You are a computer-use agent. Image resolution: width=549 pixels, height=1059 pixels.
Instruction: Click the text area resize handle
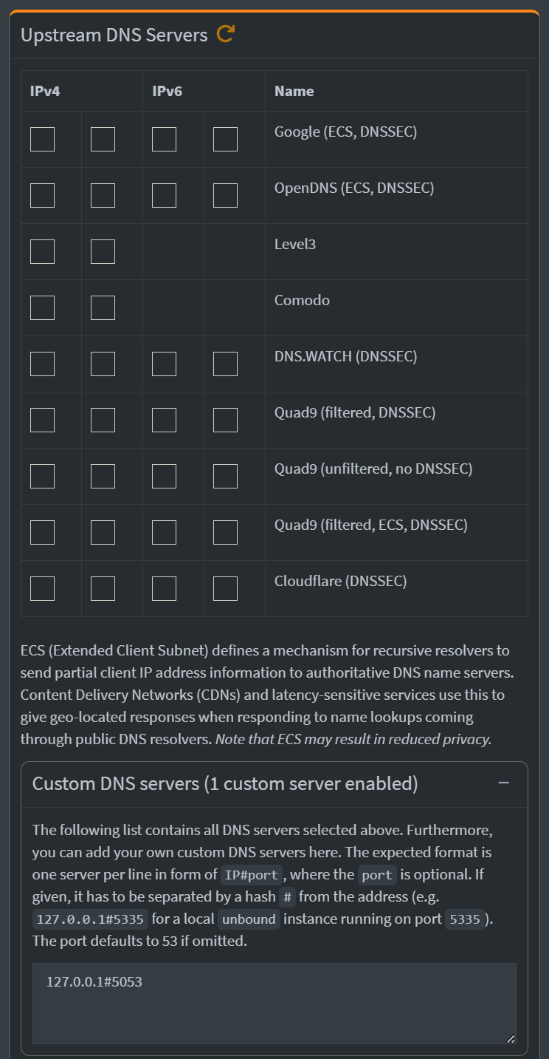(511, 1038)
